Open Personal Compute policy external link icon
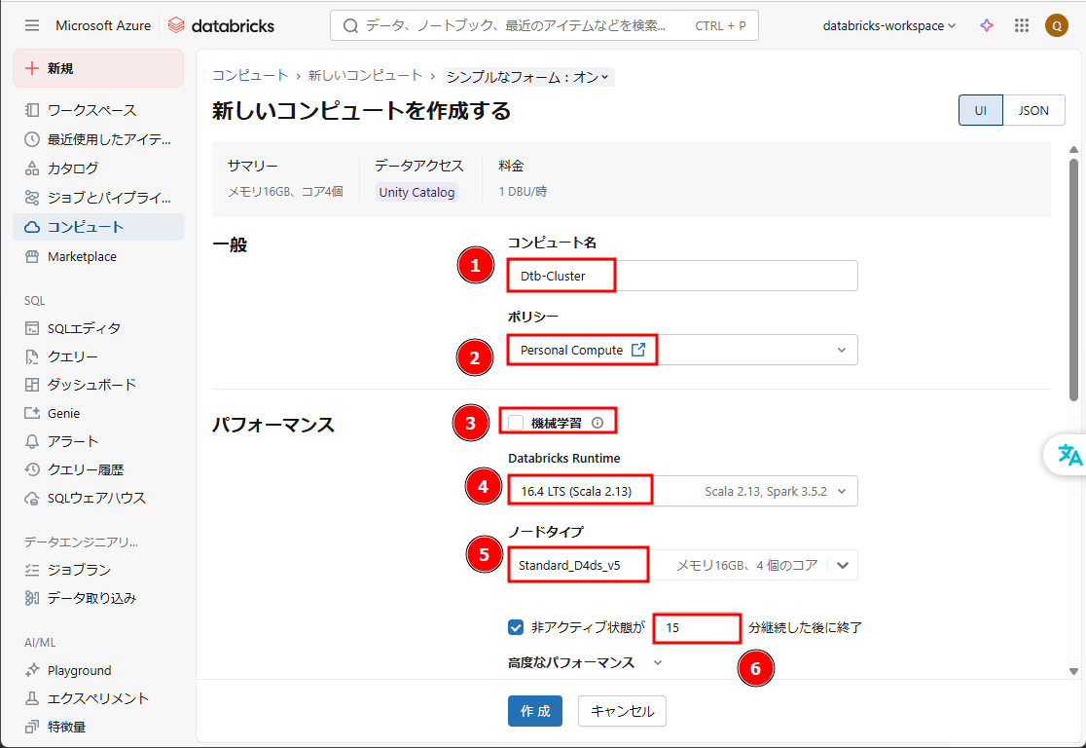This screenshot has height=748, width=1086. click(x=638, y=350)
